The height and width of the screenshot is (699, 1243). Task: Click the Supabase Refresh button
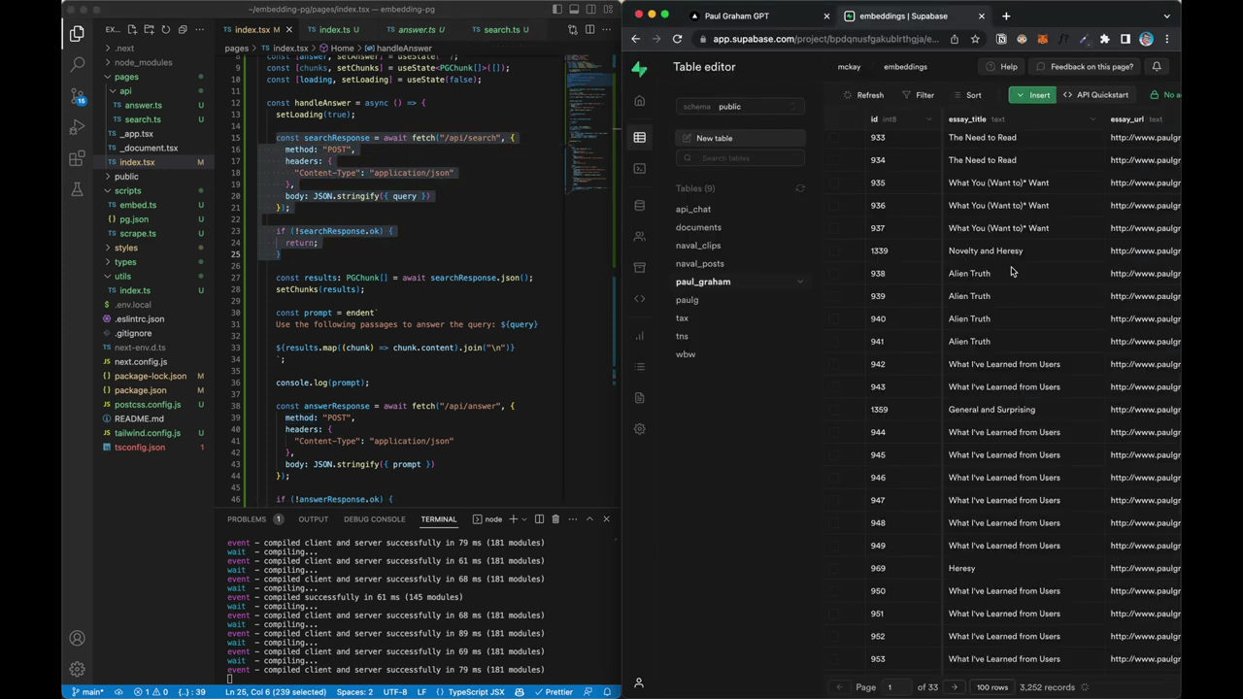pos(862,95)
